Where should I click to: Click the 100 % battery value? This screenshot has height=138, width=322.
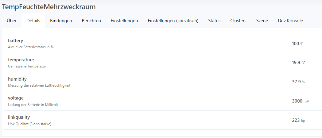coord(297,44)
